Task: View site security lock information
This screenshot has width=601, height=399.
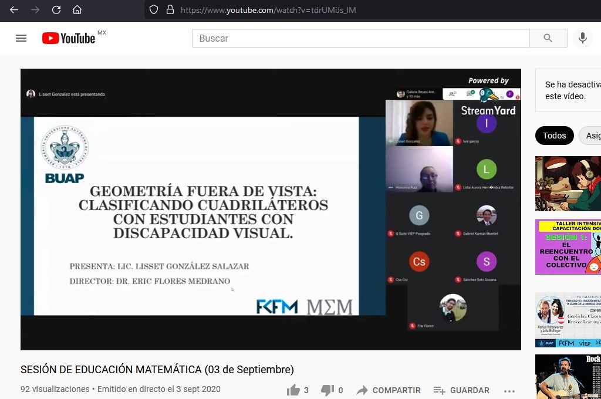Action: (x=170, y=10)
